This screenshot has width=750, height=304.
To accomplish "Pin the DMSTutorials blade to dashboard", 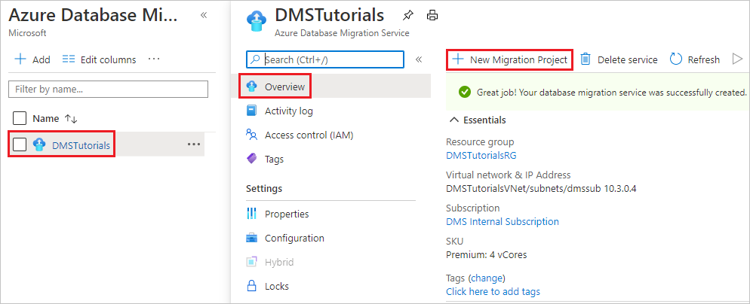I will (x=407, y=16).
